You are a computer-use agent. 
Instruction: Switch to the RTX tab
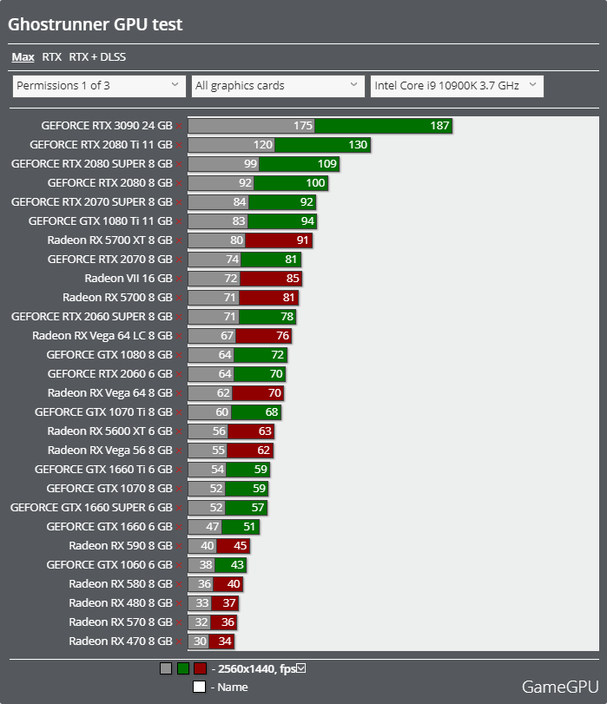(52, 57)
